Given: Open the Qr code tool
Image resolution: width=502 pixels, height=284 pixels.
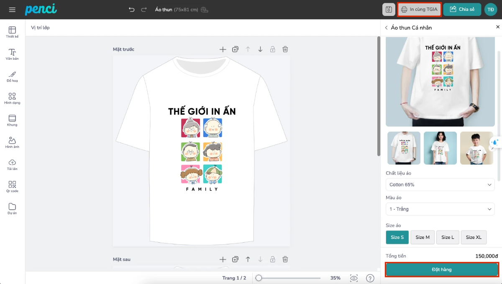Looking at the screenshot, I should 12,187.
